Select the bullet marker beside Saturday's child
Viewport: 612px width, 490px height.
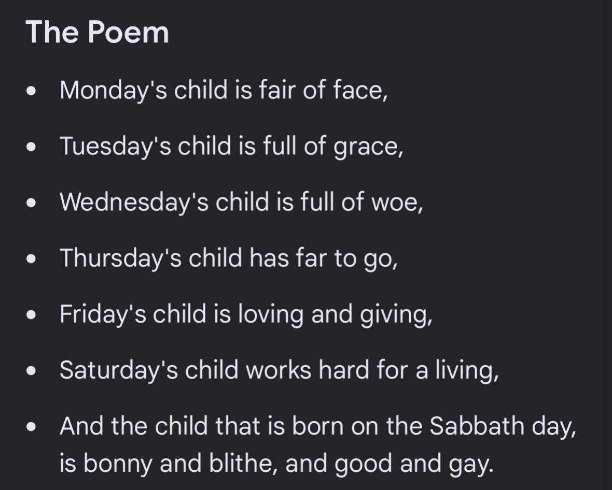(x=31, y=371)
